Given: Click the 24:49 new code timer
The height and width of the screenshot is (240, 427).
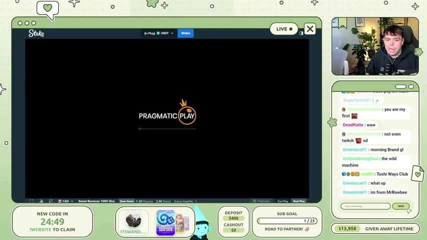Looking at the screenshot, I should [x=52, y=222].
